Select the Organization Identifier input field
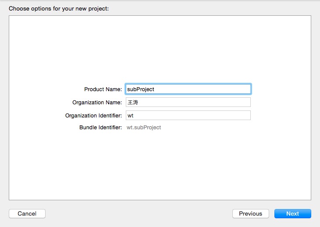The image size is (320, 227). [x=188, y=115]
